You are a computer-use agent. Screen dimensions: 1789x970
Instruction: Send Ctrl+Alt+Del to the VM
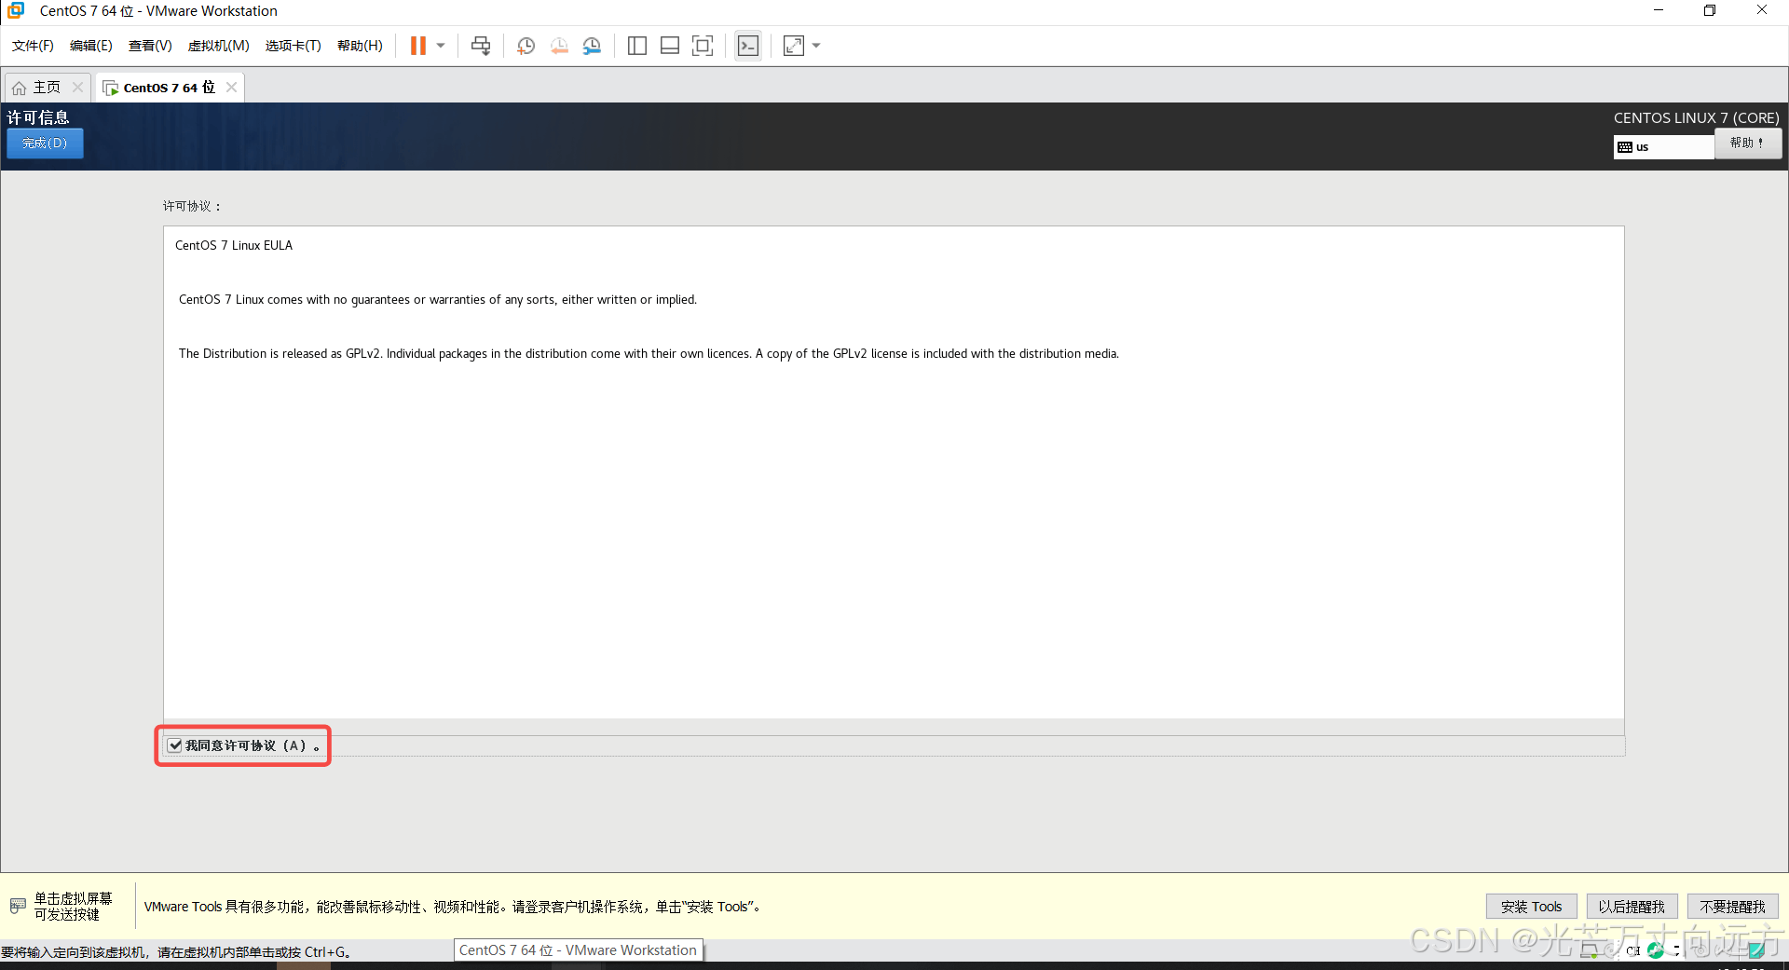point(481,46)
